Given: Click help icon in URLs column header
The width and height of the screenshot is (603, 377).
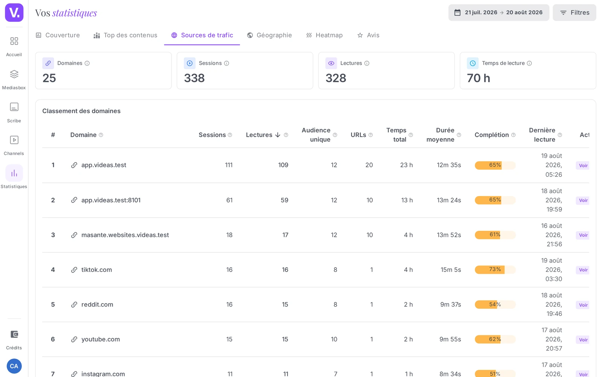Looking at the screenshot, I should [370, 135].
